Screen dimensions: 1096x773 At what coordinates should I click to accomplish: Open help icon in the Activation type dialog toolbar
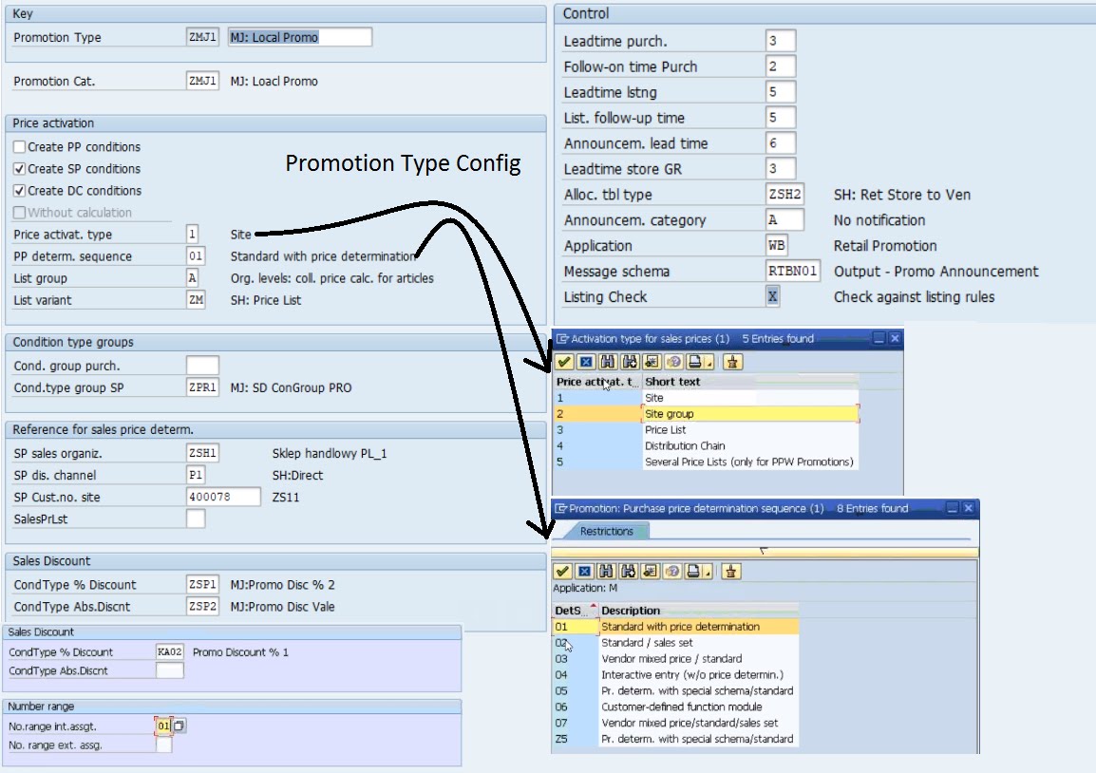pos(673,362)
